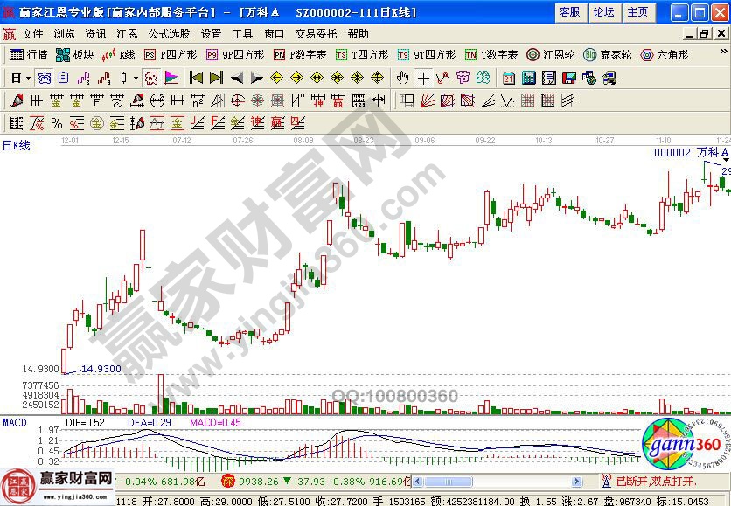Expand the candlestick style dropdown arrow
731x506 pixels.
click(x=136, y=78)
